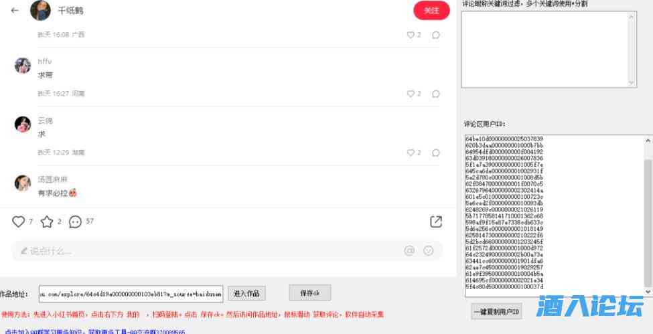653x334 pixels.
Task: Open the emoji picker smiley icon
Action: (429, 250)
